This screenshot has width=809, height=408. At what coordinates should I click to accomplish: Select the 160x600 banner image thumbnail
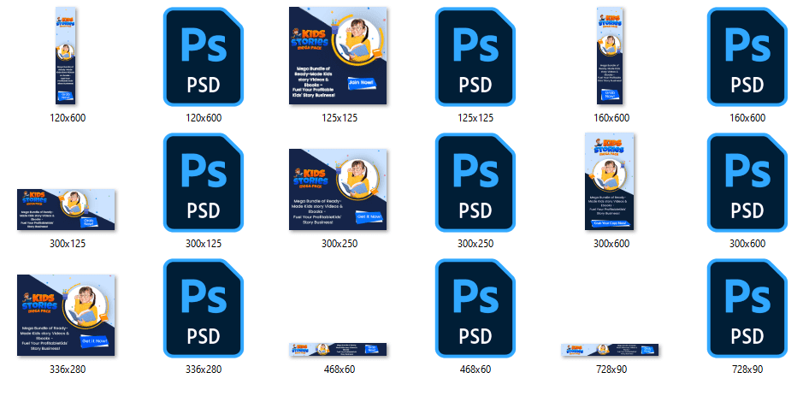click(x=612, y=56)
